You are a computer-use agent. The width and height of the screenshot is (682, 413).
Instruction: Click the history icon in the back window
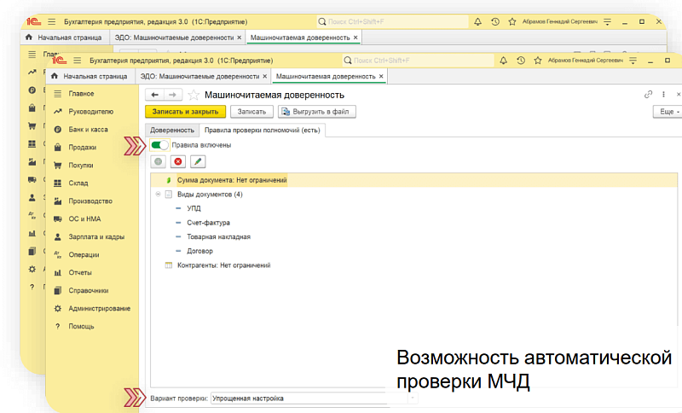pyautogui.click(x=495, y=22)
